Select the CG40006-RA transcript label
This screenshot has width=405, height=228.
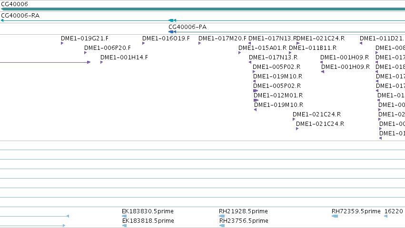pos(20,16)
